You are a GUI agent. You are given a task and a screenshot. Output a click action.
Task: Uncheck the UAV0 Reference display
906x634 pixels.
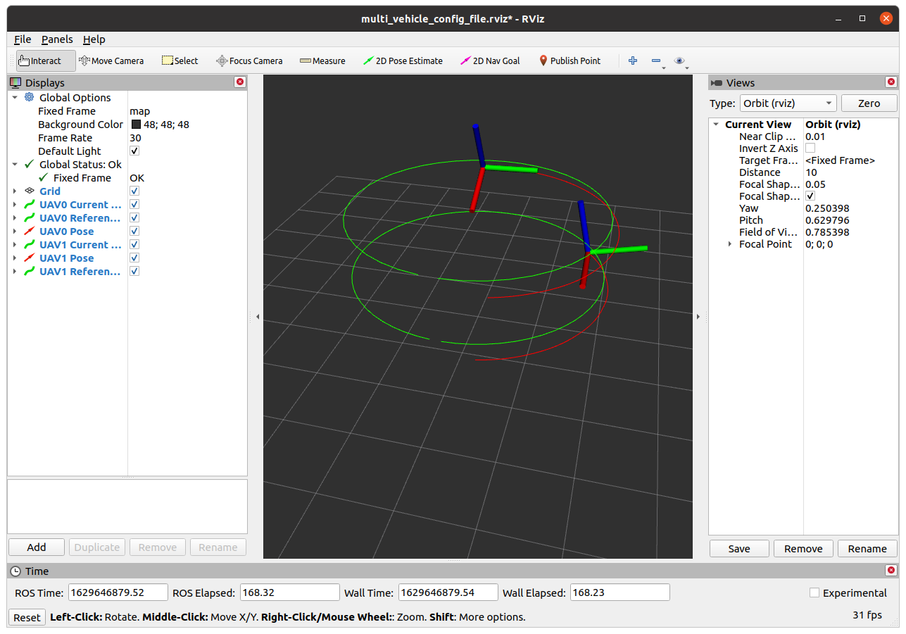tap(134, 217)
